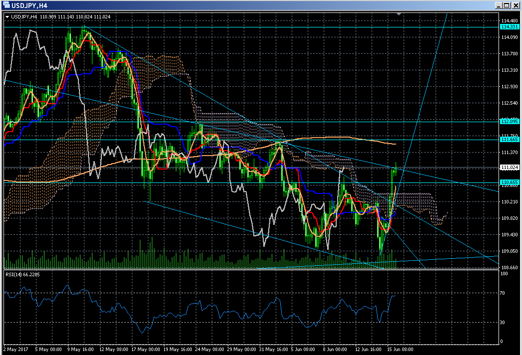The height and width of the screenshot is (355, 522).
Task: Click the 108.660 value on price scale
Action: (x=509, y=268)
